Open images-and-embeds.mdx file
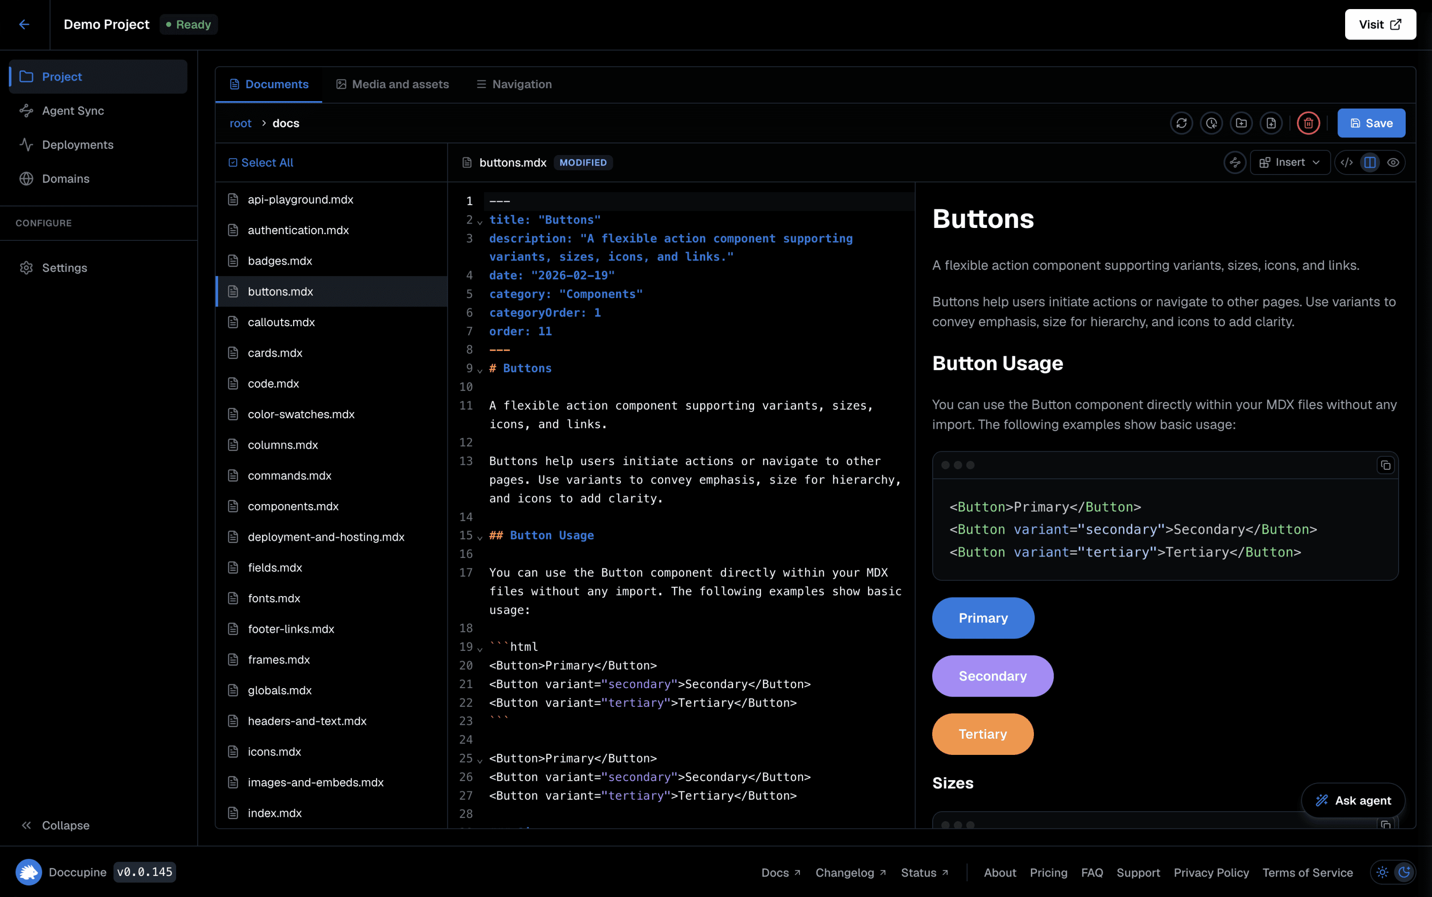The image size is (1432, 897). tap(331, 783)
